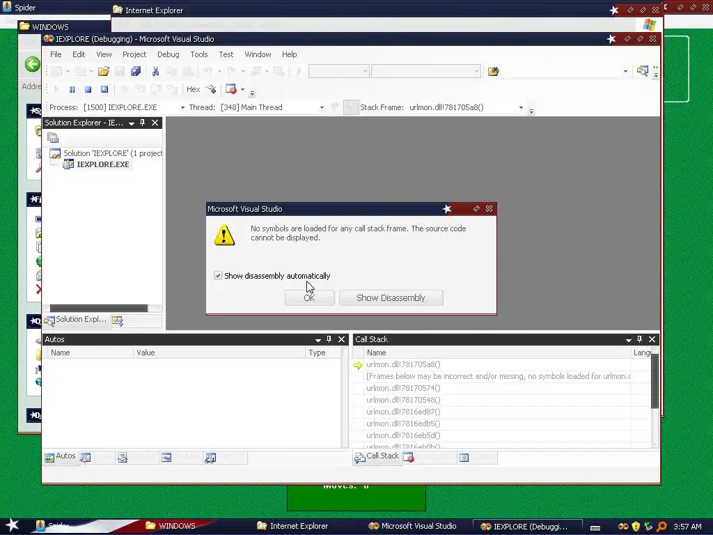Open the Find combo box dropdown arrow

click(x=625, y=71)
